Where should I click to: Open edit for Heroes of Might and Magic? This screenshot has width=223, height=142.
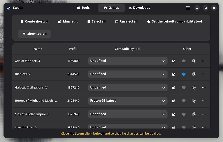click(x=174, y=101)
